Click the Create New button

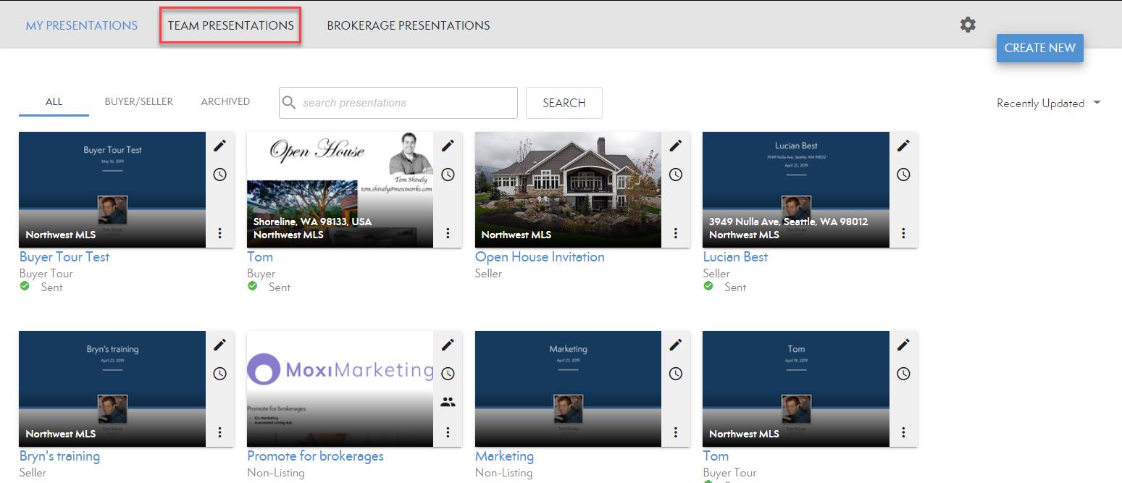tap(1039, 48)
